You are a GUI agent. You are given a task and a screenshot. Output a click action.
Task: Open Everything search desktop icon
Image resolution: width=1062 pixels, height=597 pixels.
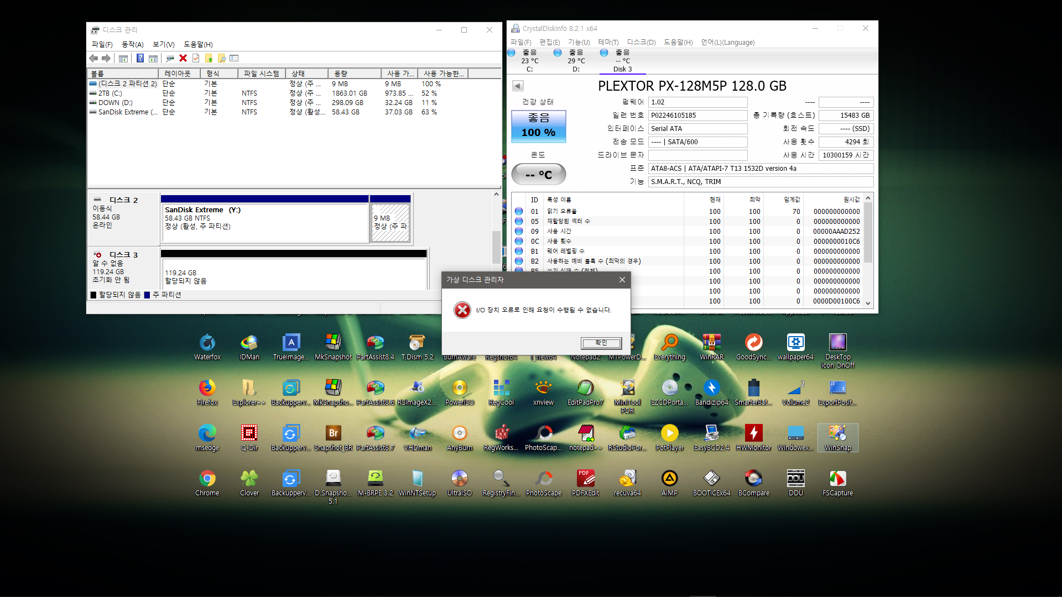pyautogui.click(x=669, y=347)
